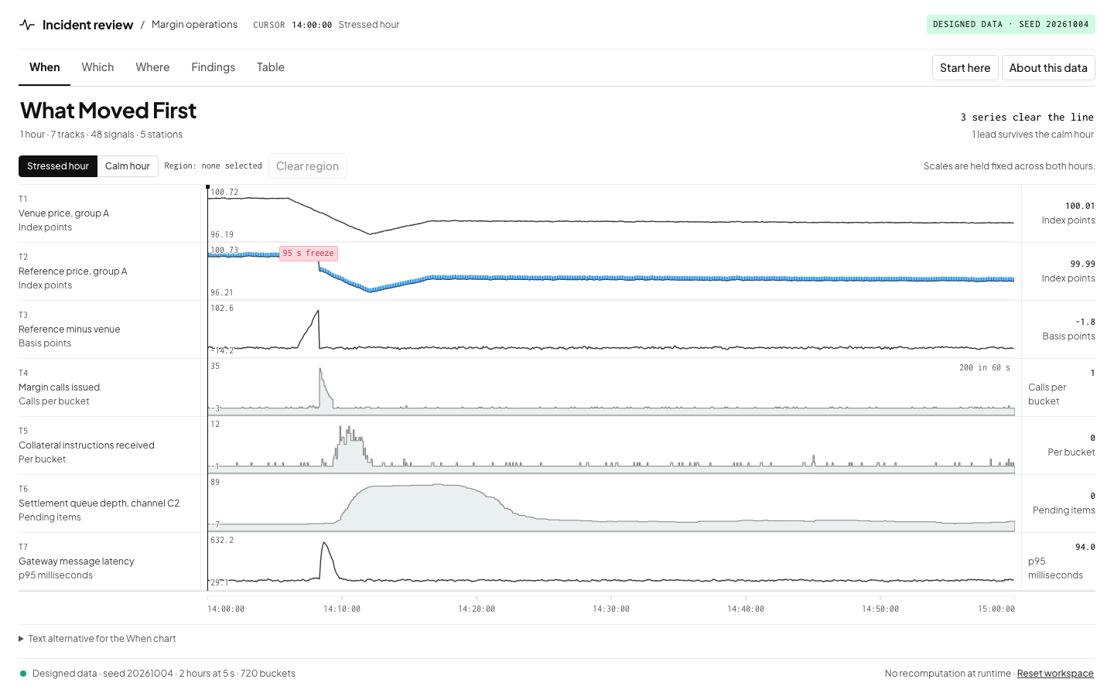Click the 14:10:00 time axis label

[342, 609]
